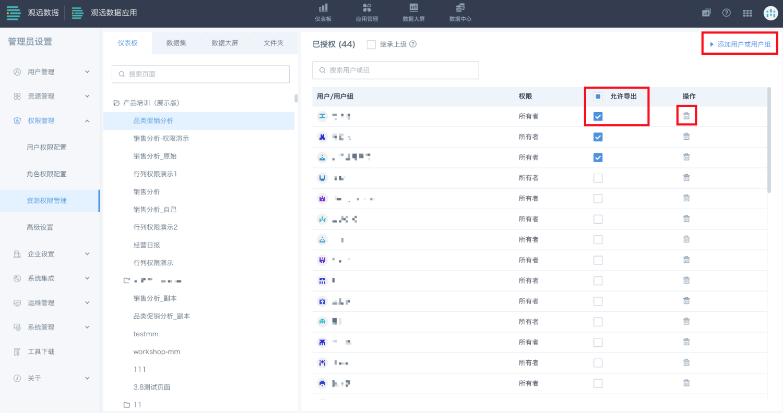Click the 权限管理 shield icon
This screenshot has height=413, width=783.
(x=17, y=121)
